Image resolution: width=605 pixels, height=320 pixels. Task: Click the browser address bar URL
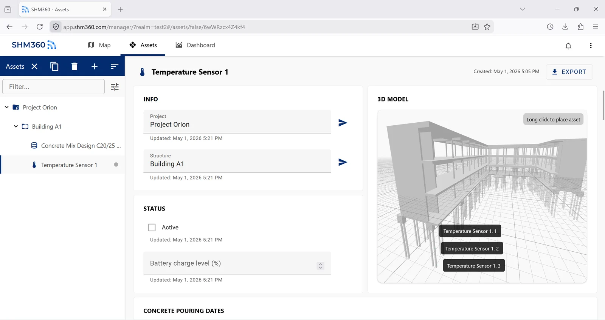[154, 27]
